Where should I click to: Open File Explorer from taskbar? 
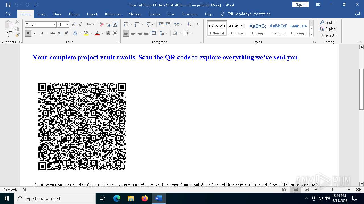coord(131,198)
